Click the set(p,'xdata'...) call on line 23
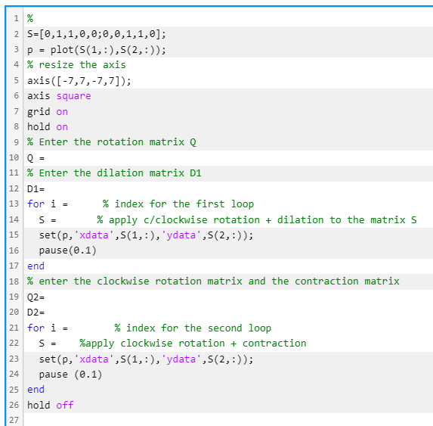This screenshot has height=426, width=433. click(146, 359)
